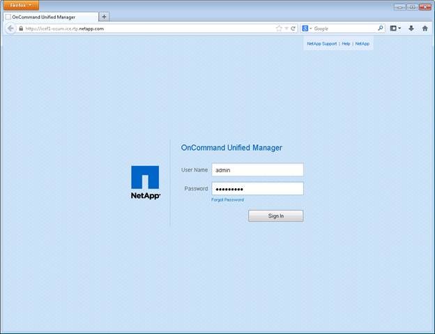
Task: Reload the page with the refresh icon
Action: click(293, 29)
